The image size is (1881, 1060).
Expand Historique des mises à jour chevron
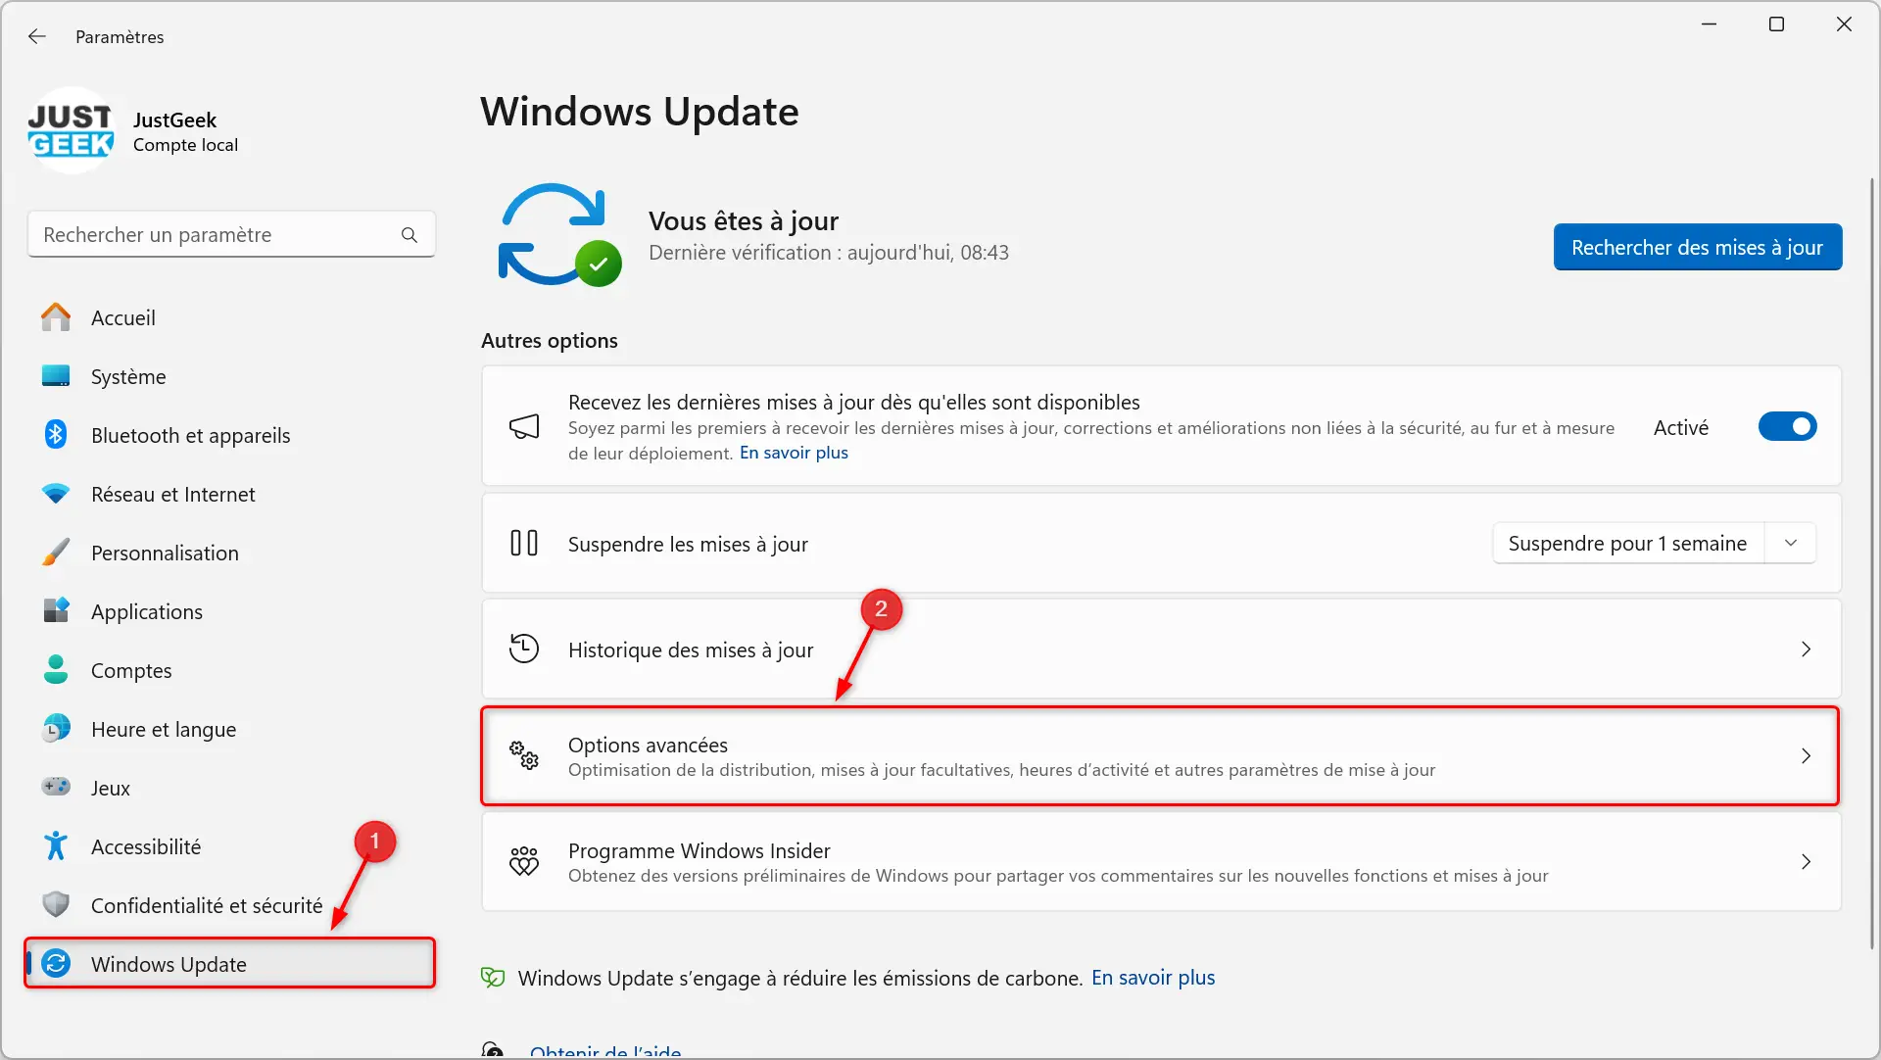[x=1806, y=649]
